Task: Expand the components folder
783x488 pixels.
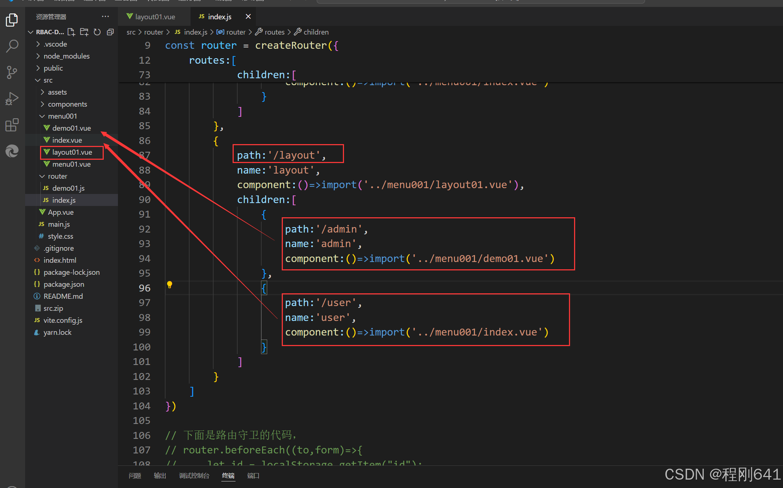Action: tap(67, 104)
